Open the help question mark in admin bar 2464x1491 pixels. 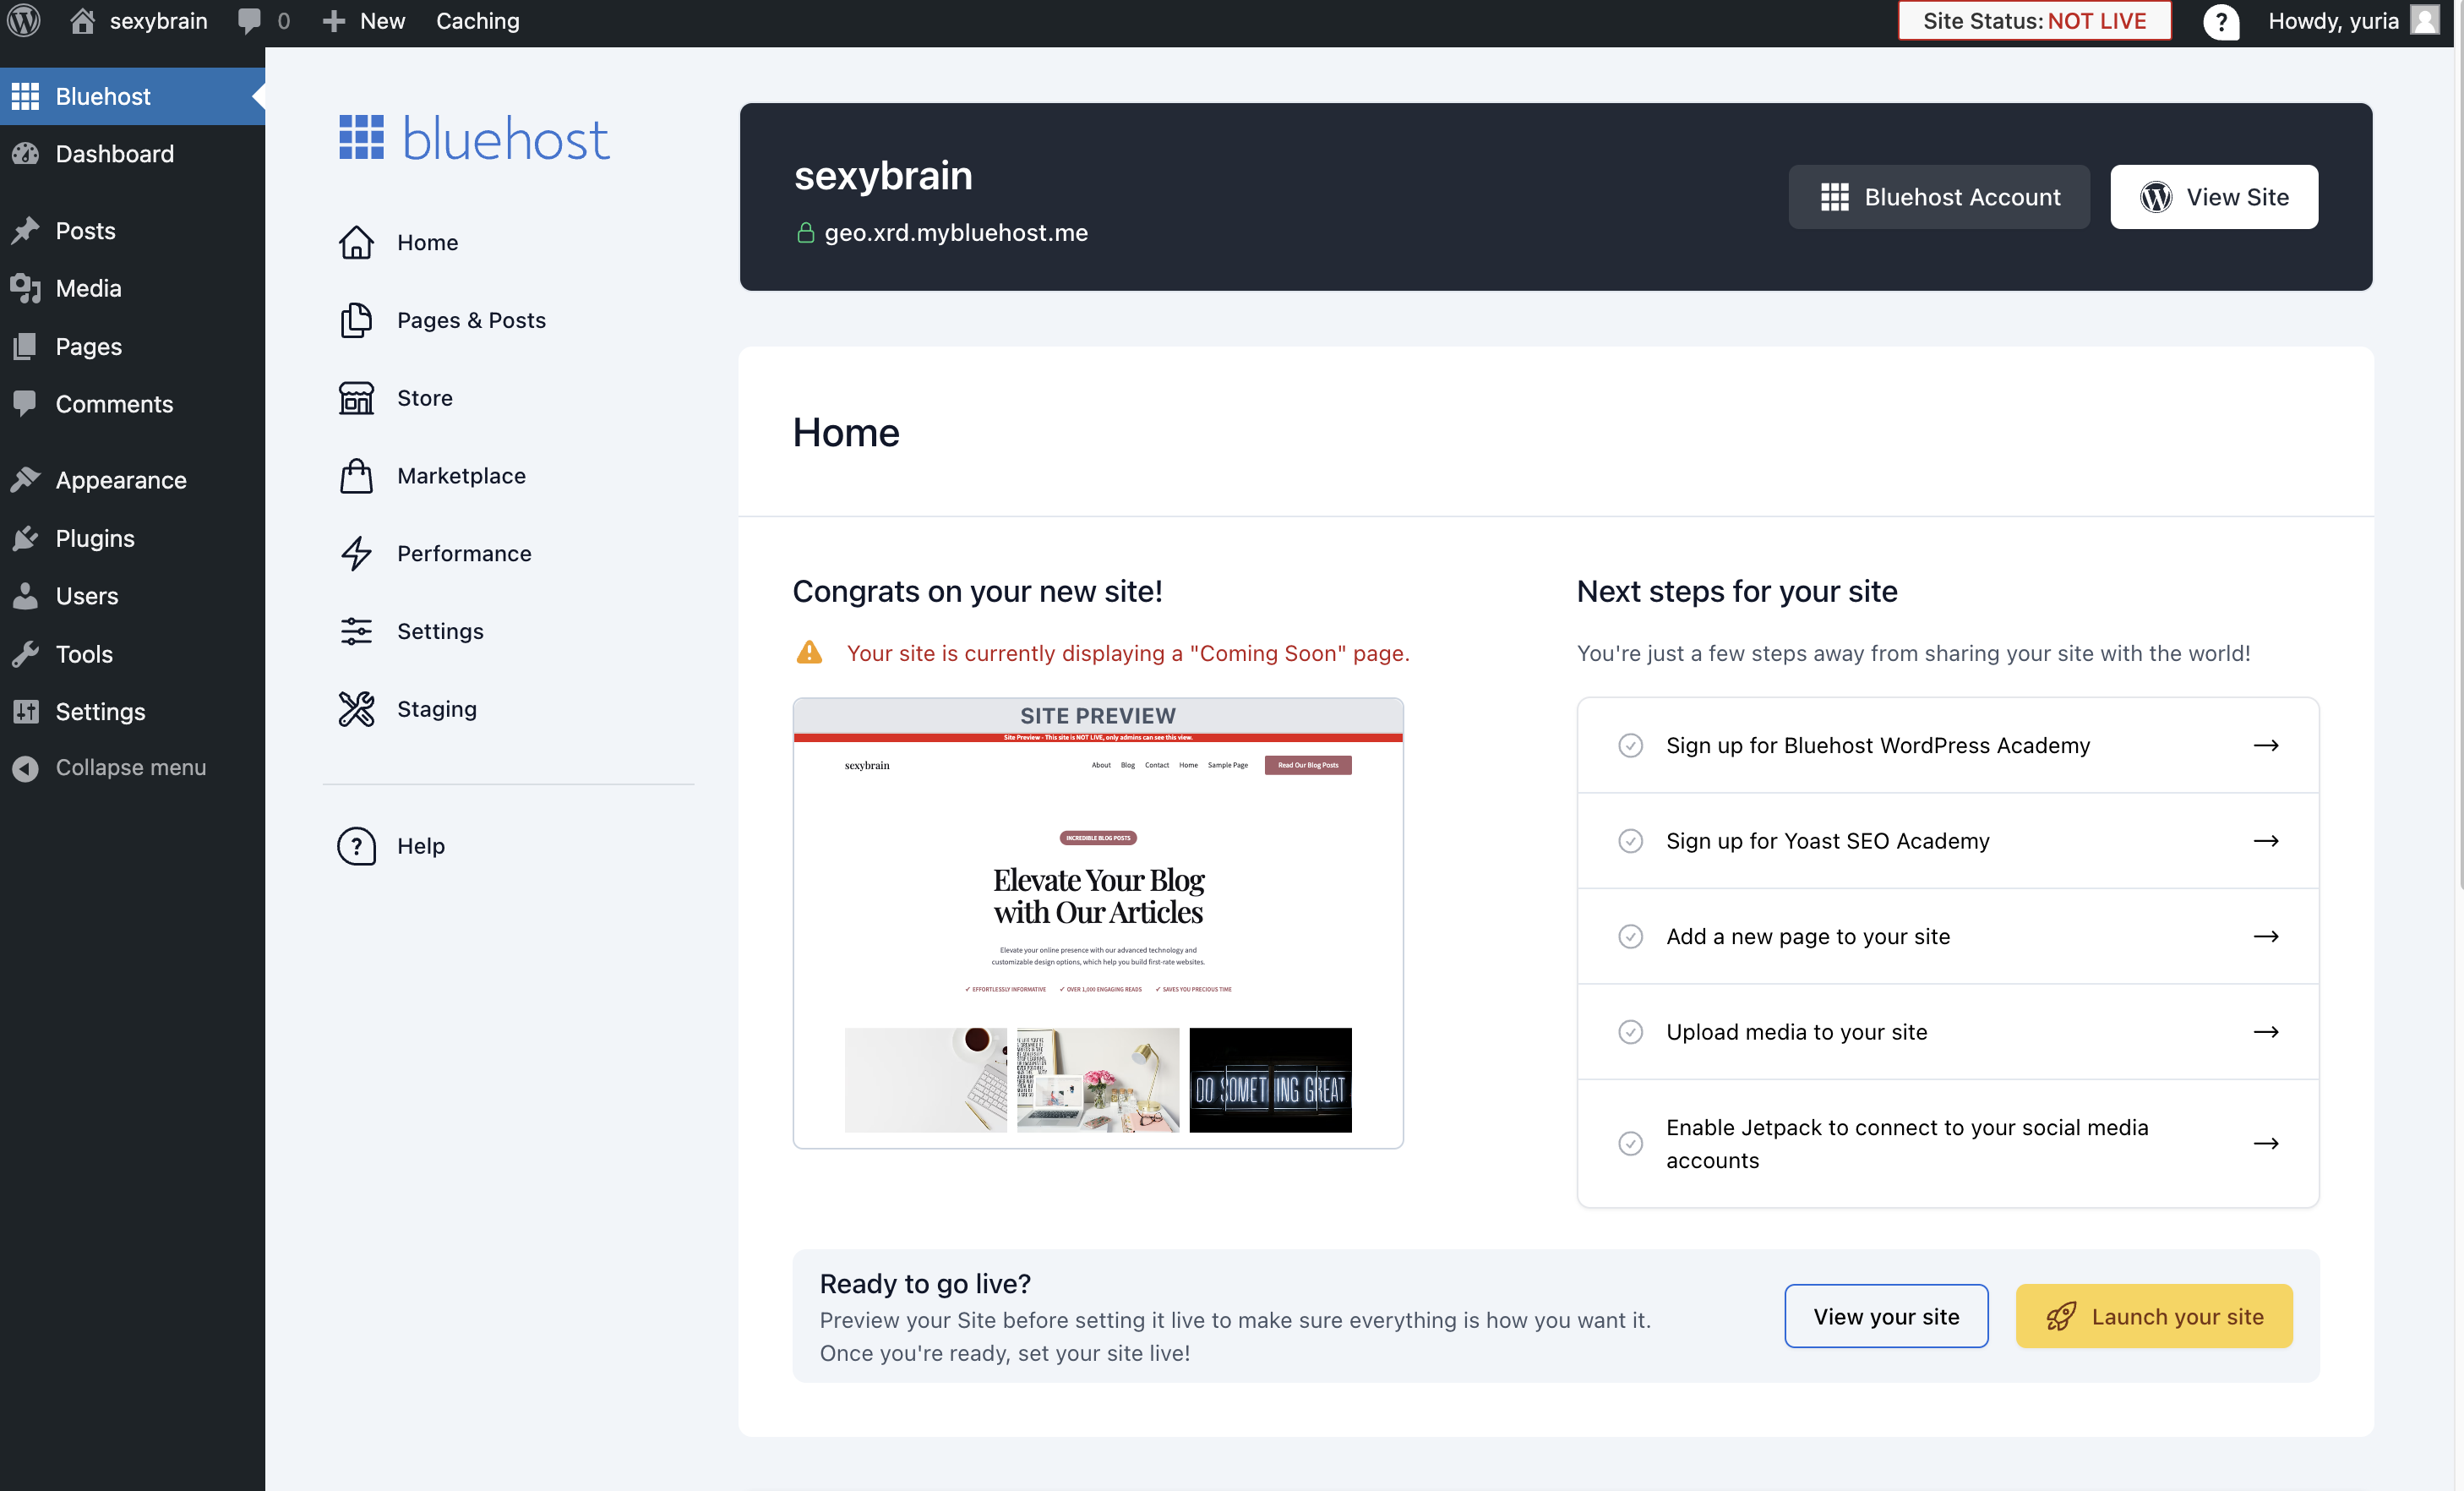pyautogui.click(x=2220, y=22)
